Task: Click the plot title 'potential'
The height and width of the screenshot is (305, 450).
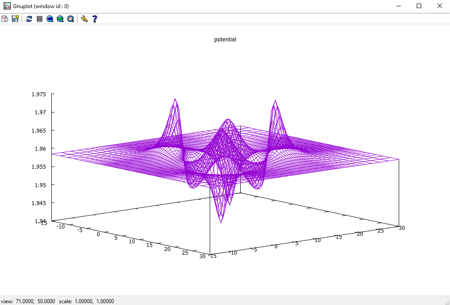Action: 225,40
